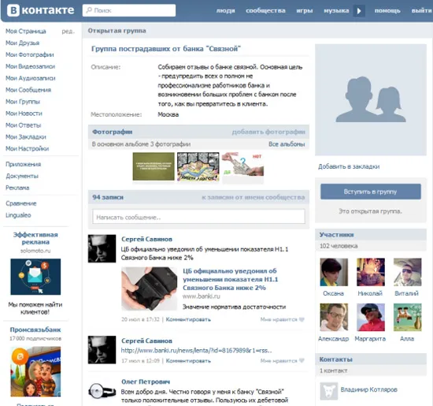Open member Алла's avatar

[x=407, y=317]
